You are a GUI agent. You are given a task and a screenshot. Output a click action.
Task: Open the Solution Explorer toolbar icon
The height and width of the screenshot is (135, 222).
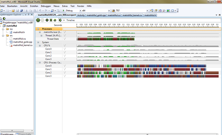click(x=152, y=11)
